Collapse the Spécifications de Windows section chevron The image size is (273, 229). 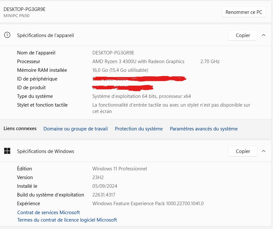(x=264, y=151)
